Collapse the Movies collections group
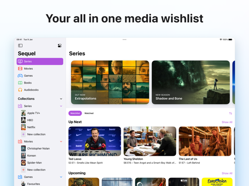Viewport: 249px width, 186px height. (x=61, y=142)
